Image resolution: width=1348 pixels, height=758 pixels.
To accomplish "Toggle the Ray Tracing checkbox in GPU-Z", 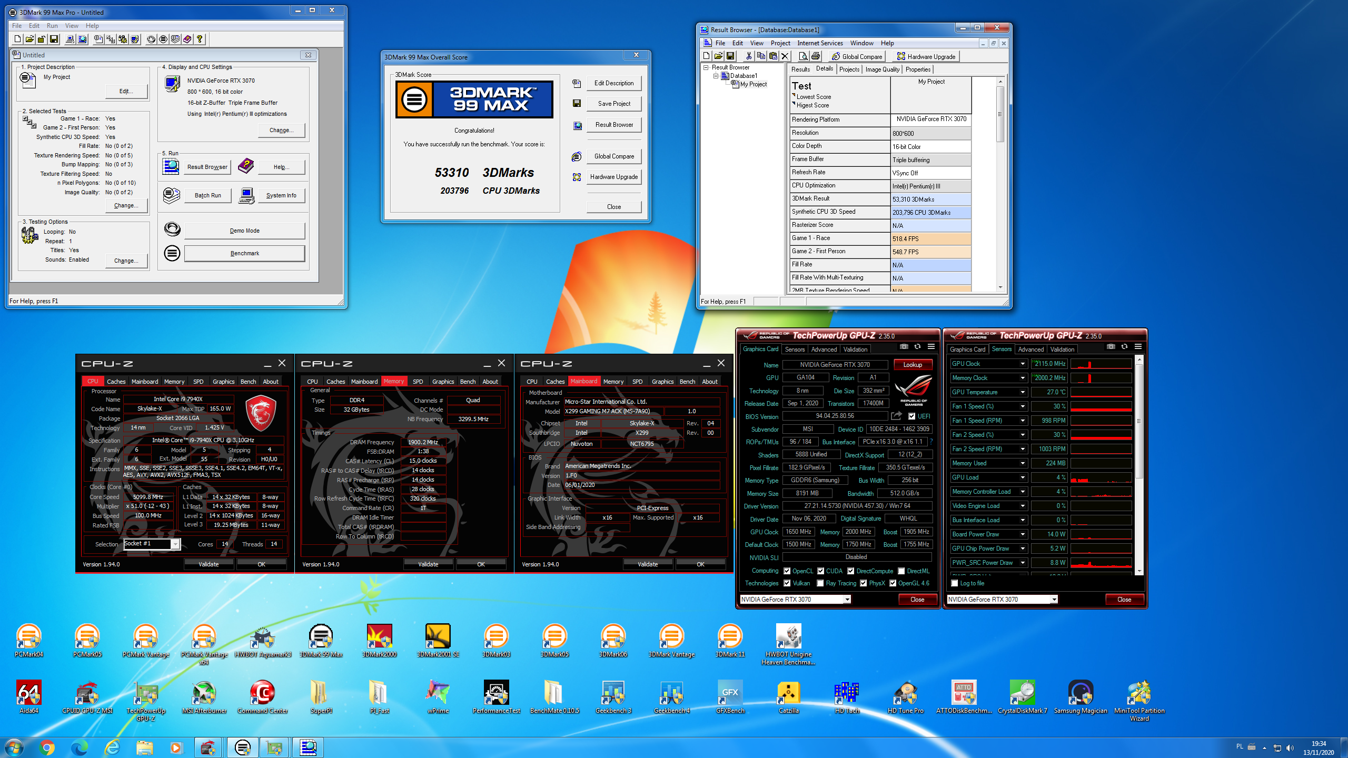I will click(820, 583).
